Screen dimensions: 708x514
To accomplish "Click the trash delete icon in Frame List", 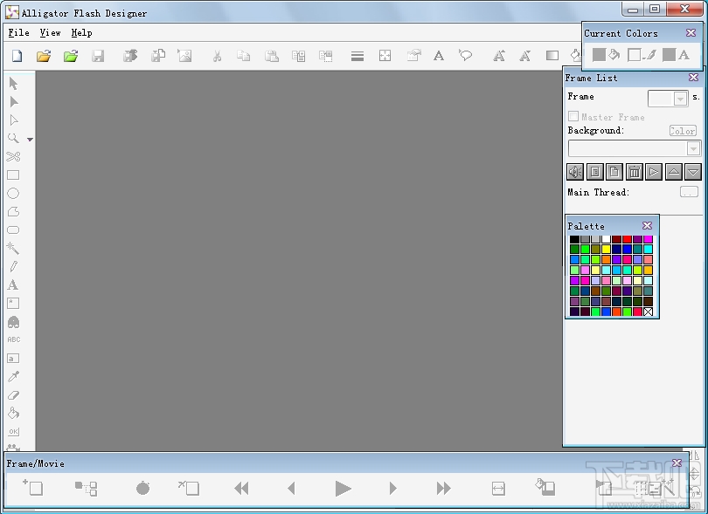I will pyautogui.click(x=634, y=172).
